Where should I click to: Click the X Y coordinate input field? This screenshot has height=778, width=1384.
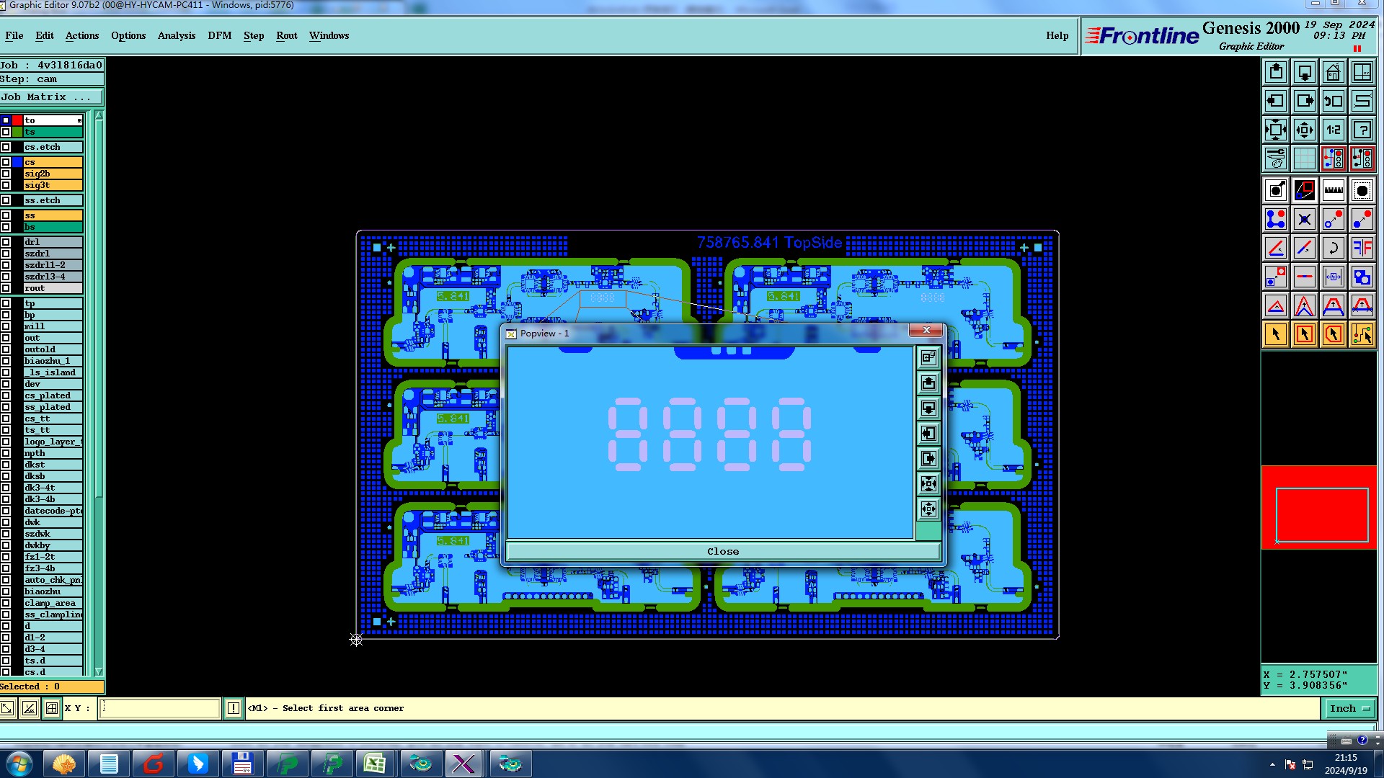pos(159,709)
